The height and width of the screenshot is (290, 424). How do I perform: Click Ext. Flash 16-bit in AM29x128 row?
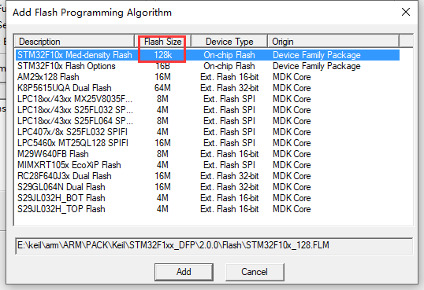click(229, 77)
